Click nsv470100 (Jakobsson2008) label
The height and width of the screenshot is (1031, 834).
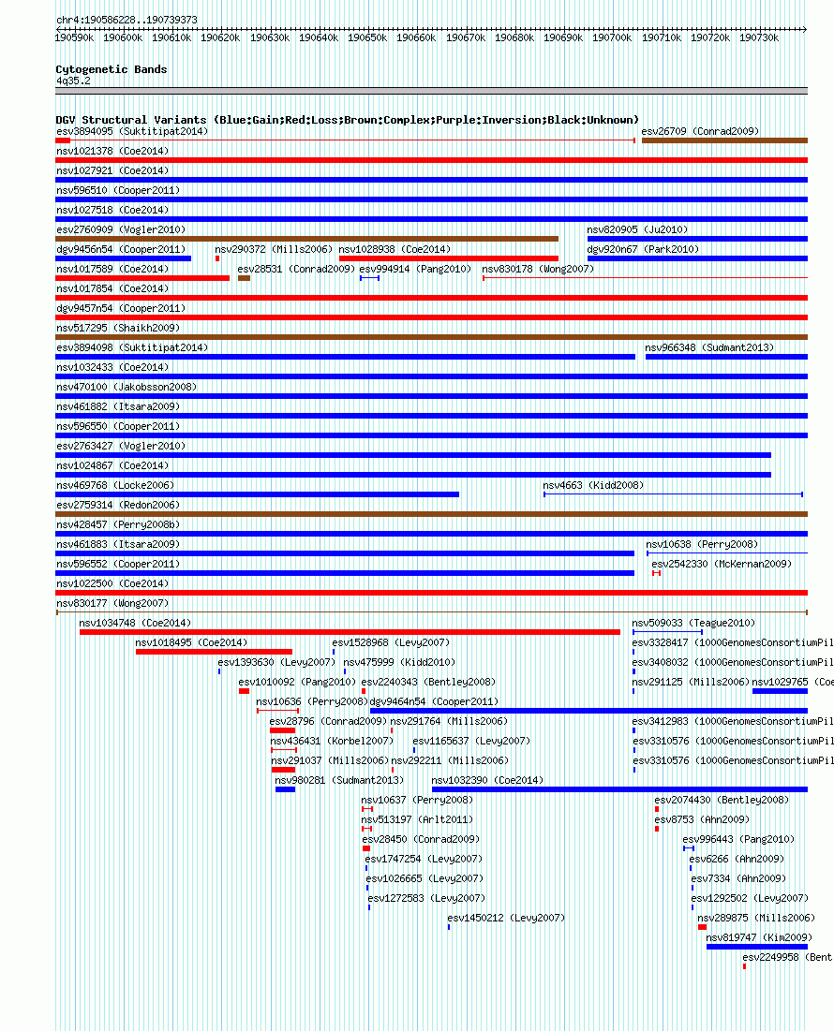pyautogui.click(x=127, y=388)
